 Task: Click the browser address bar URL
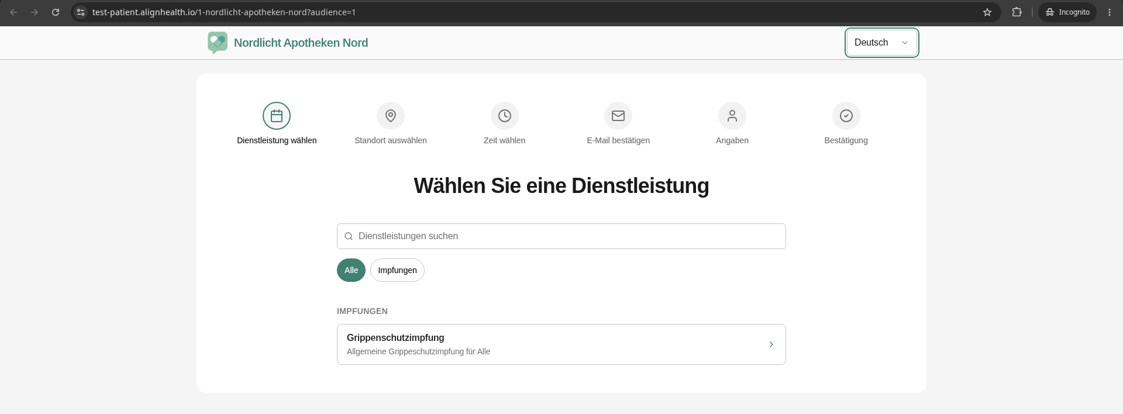[224, 12]
